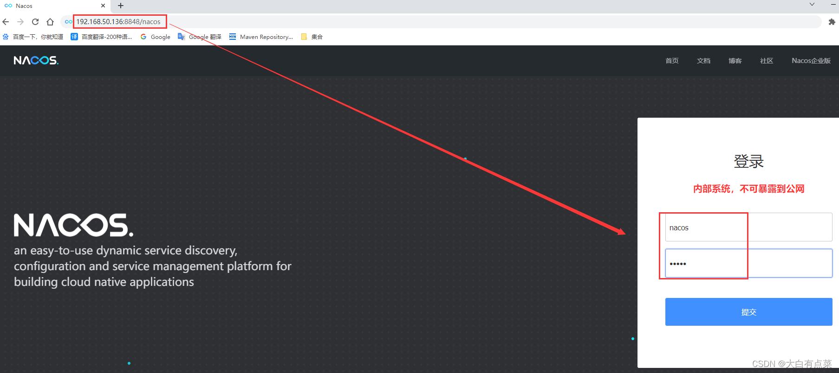Open the Google bookmark
The height and width of the screenshot is (373, 839).
pyautogui.click(x=156, y=37)
